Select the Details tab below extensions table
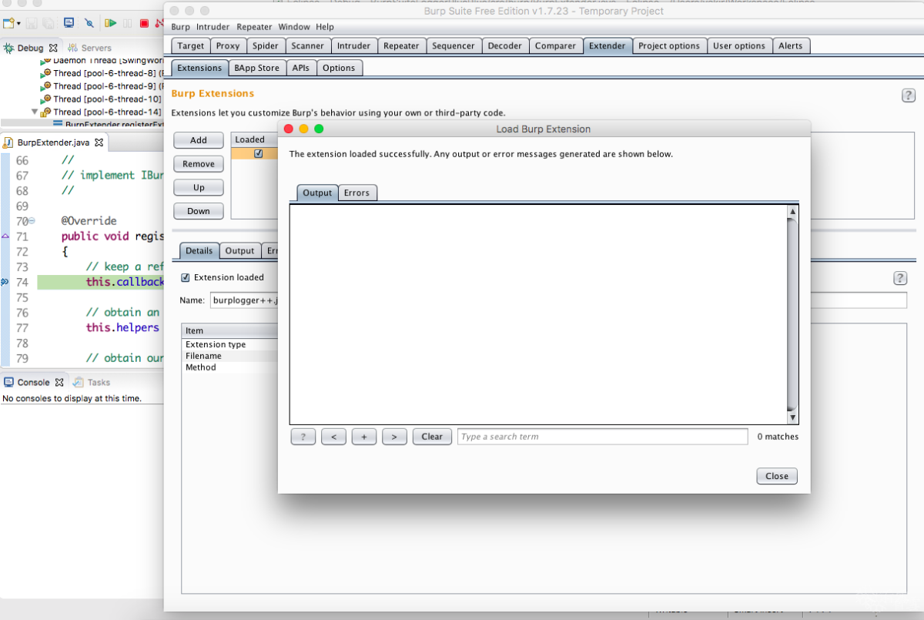The width and height of the screenshot is (924, 620). (199, 251)
